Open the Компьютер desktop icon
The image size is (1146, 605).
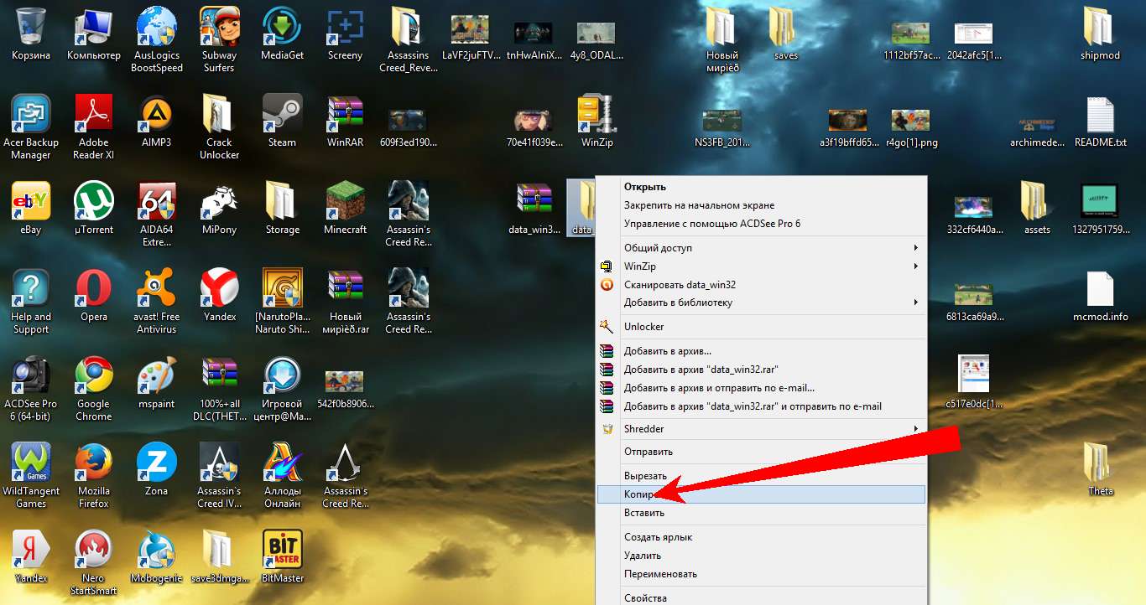pyautogui.click(x=94, y=27)
